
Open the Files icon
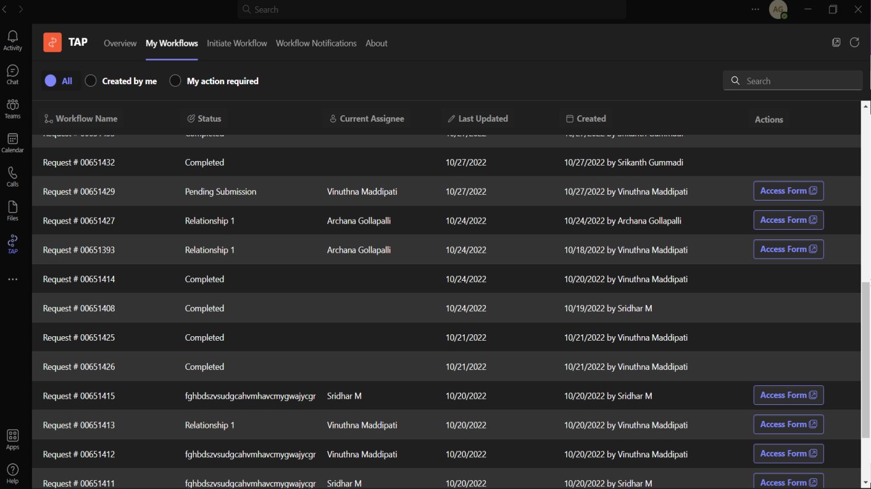[x=13, y=210]
